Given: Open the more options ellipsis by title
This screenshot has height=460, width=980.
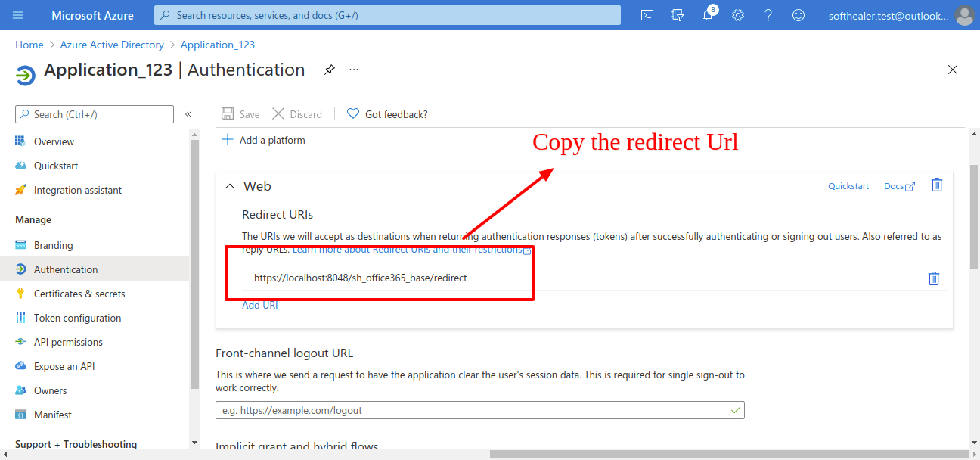Looking at the screenshot, I should click(x=354, y=70).
